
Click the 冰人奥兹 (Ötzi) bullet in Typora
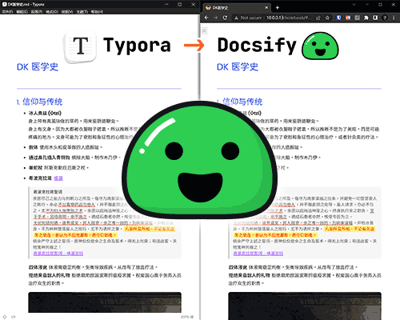point(45,113)
